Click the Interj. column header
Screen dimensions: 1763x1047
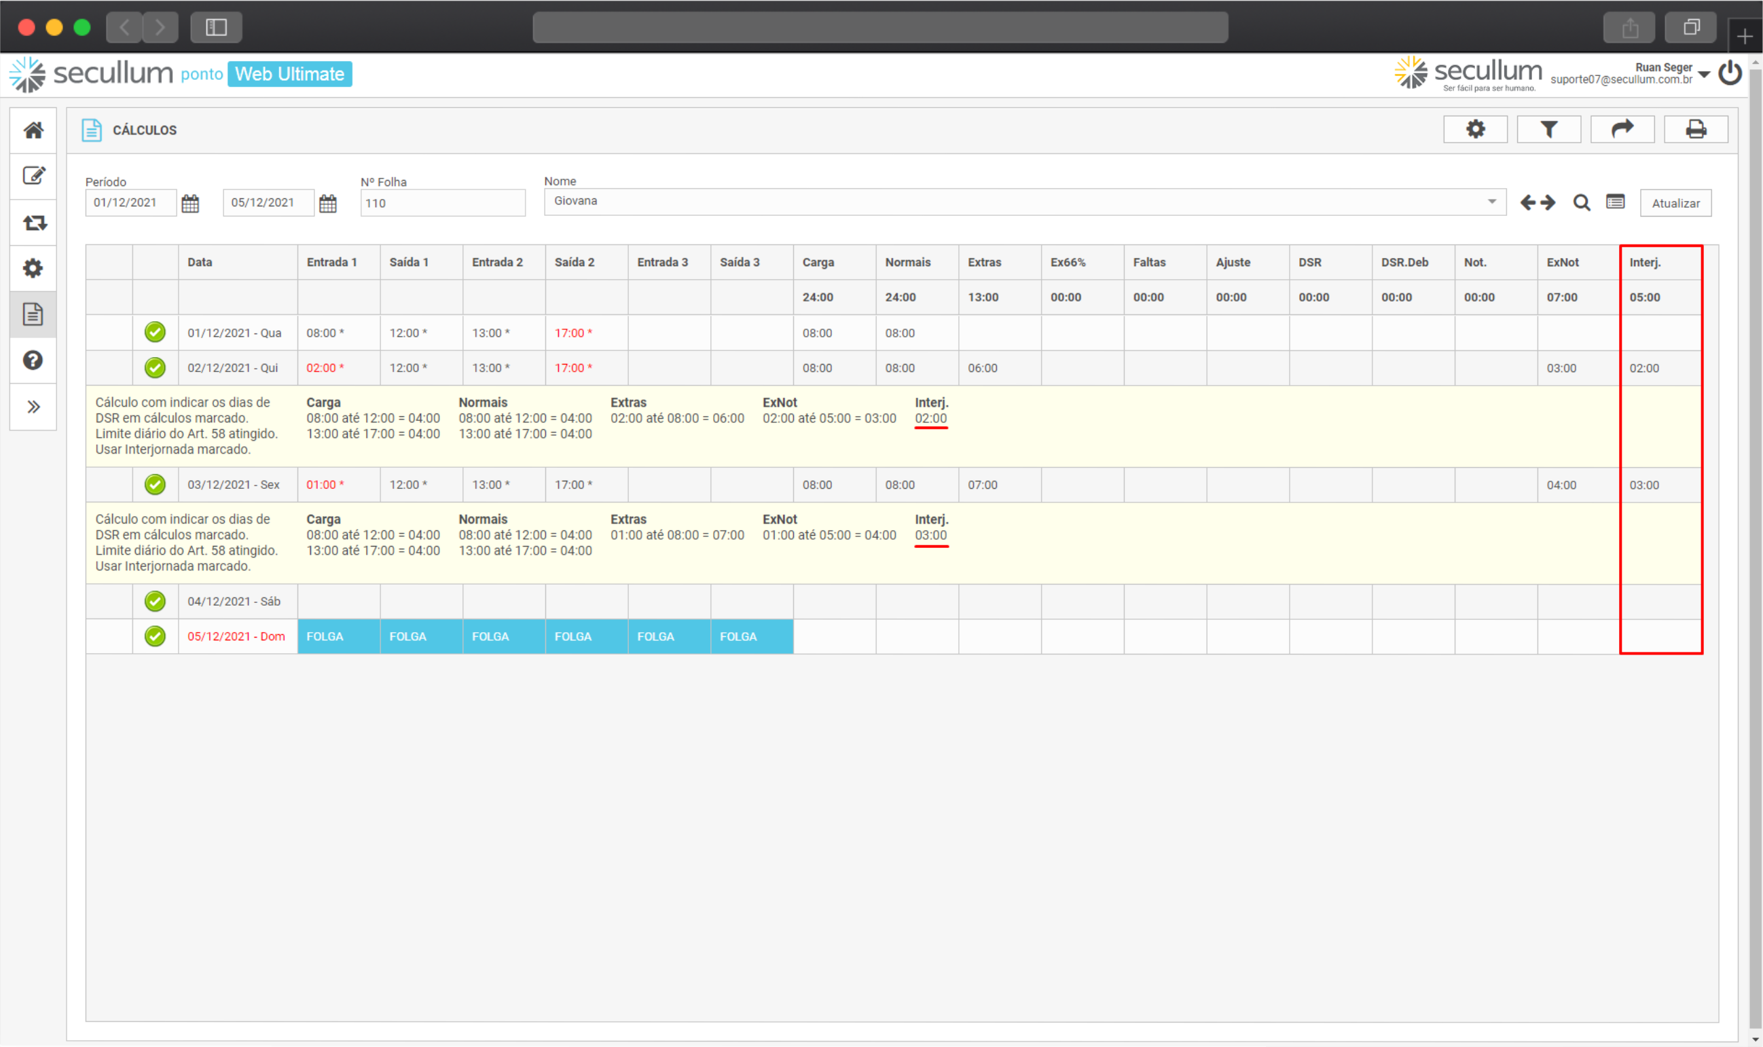[1644, 263]
